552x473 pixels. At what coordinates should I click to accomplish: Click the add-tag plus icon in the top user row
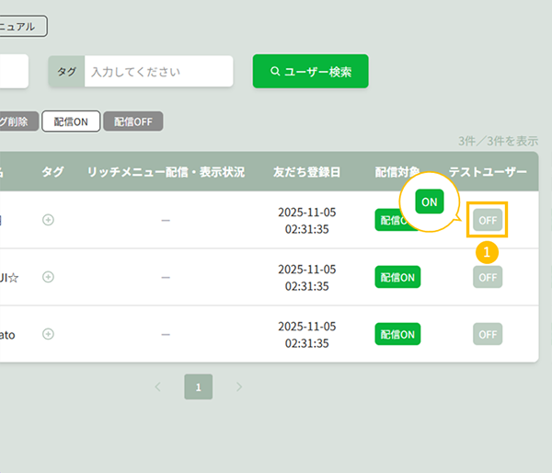[49, 219]
